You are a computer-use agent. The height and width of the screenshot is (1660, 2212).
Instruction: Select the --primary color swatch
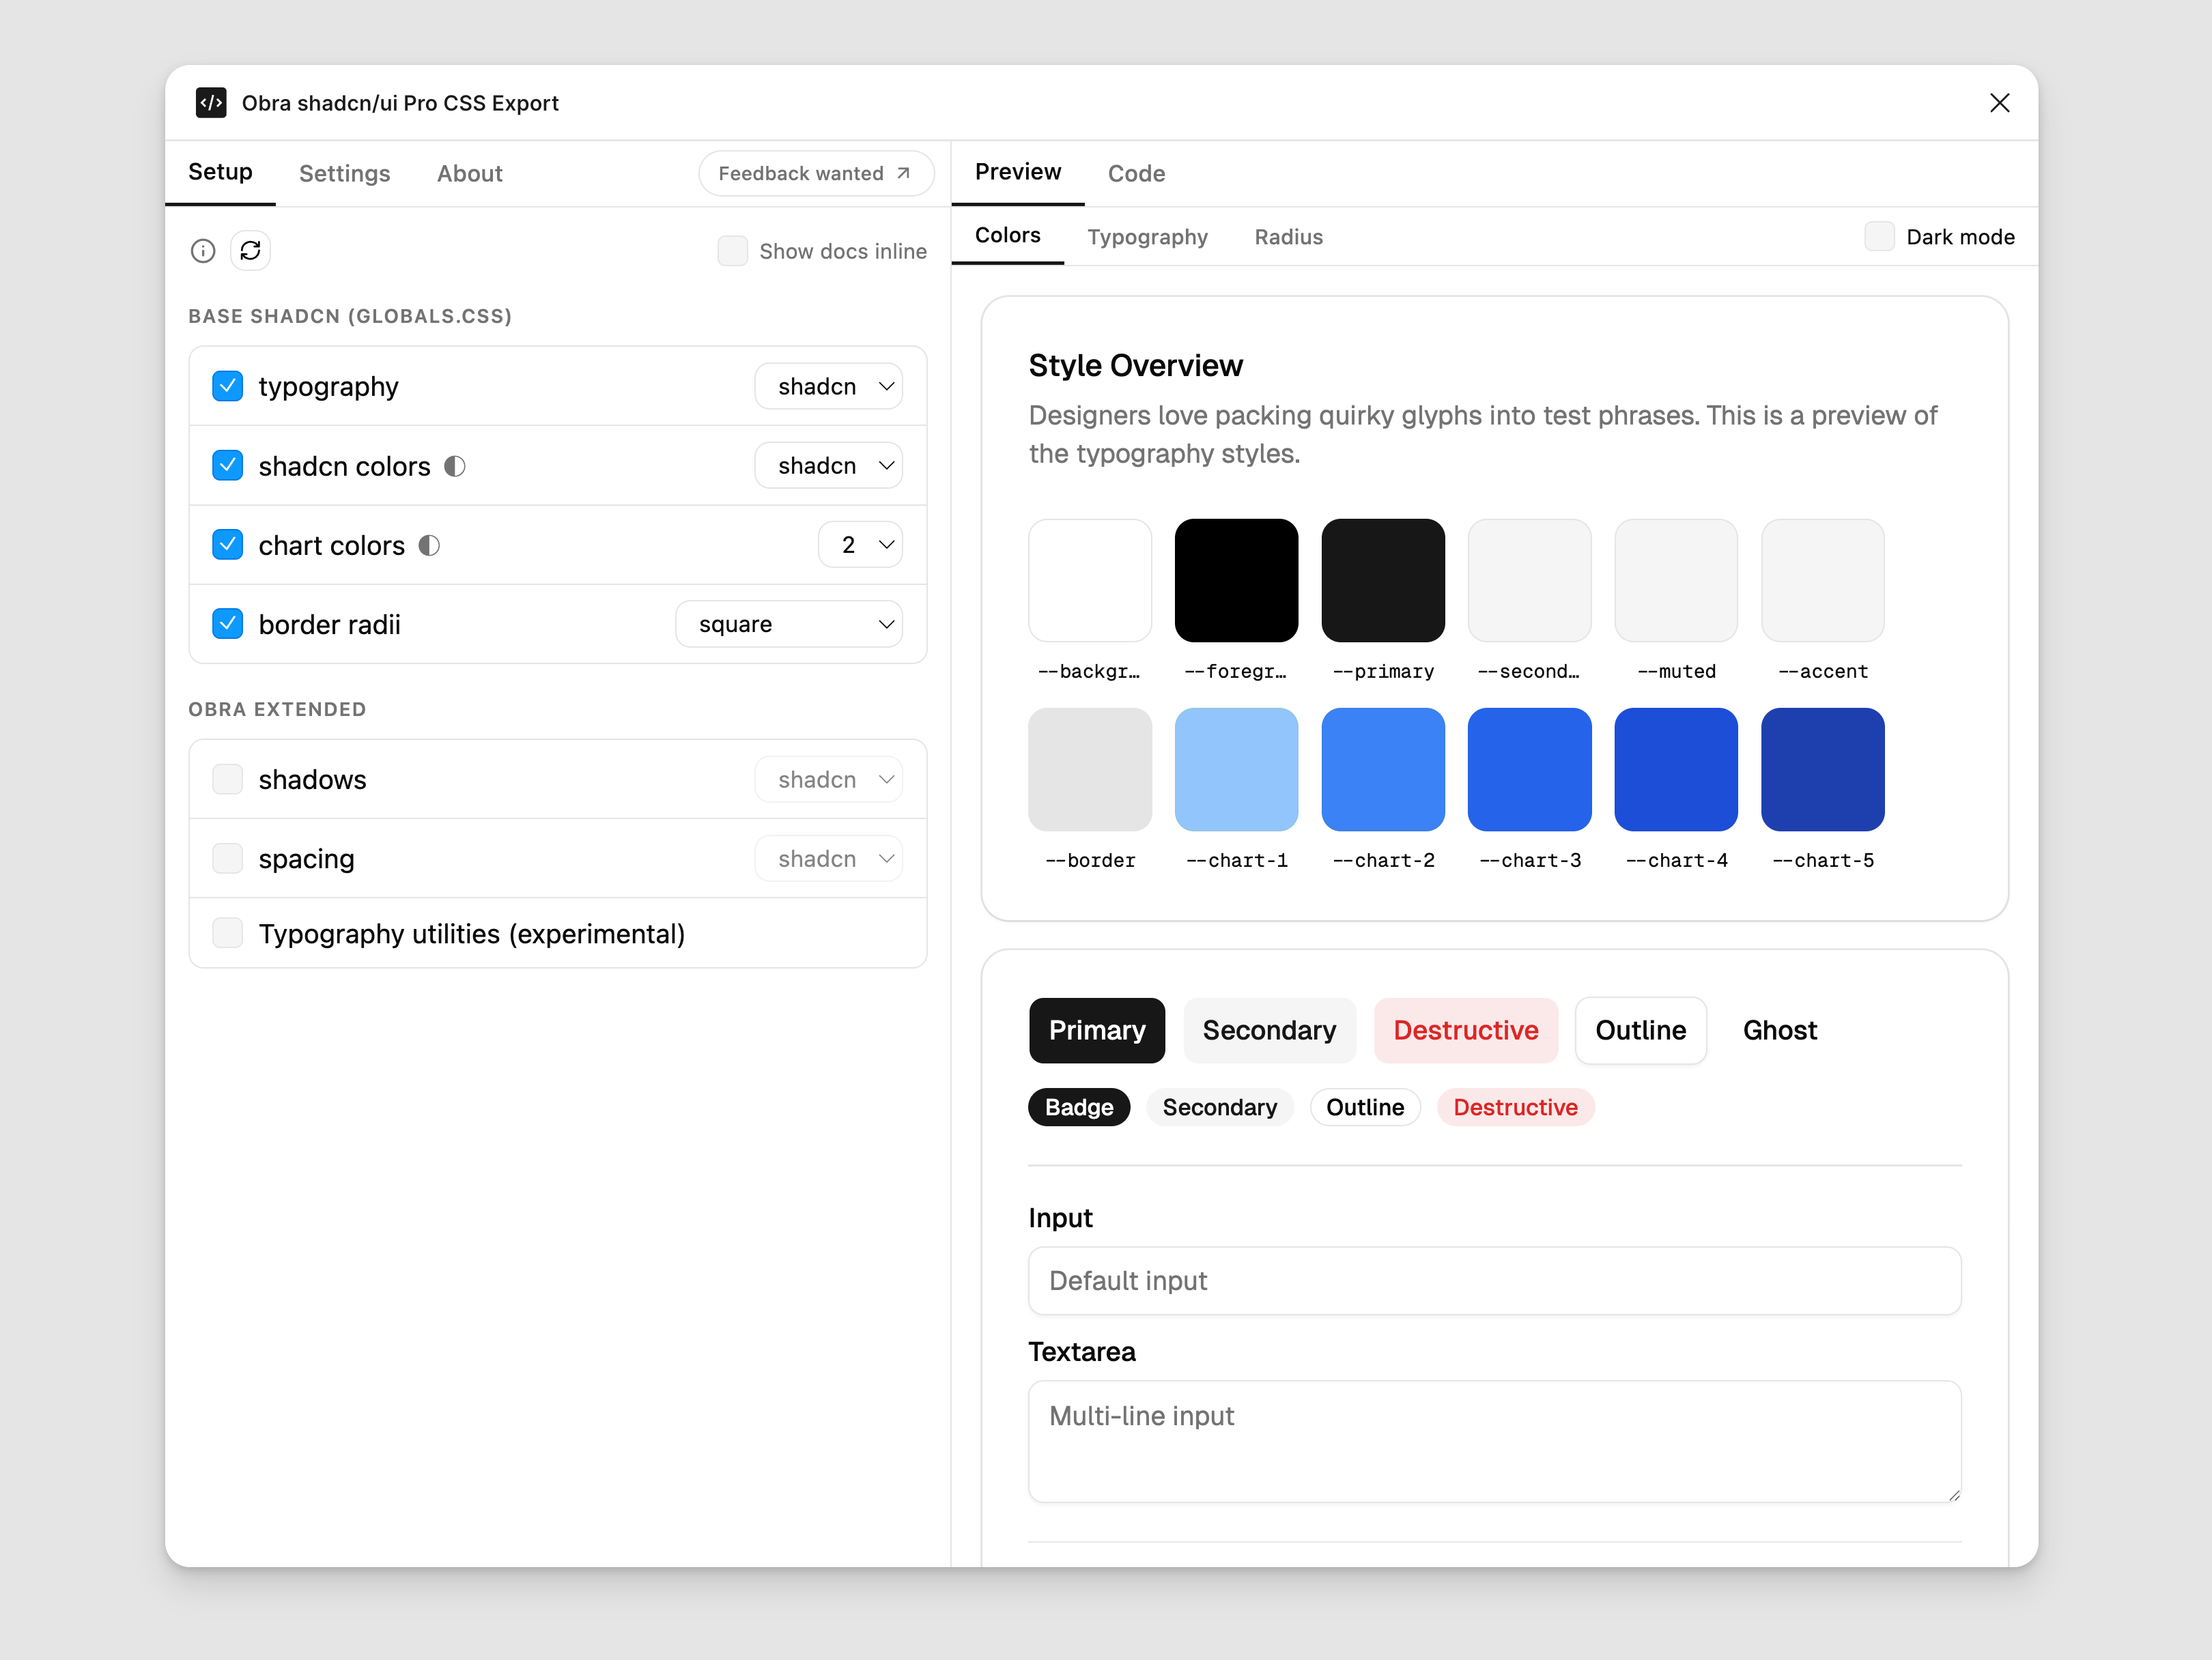click(1384, 580)
